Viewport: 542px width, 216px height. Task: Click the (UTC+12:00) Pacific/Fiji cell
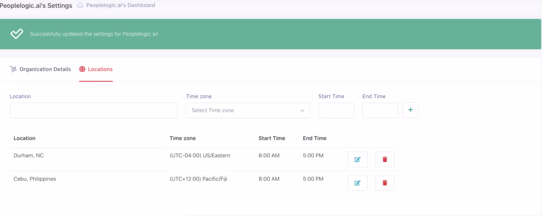[x=198, y=179]
